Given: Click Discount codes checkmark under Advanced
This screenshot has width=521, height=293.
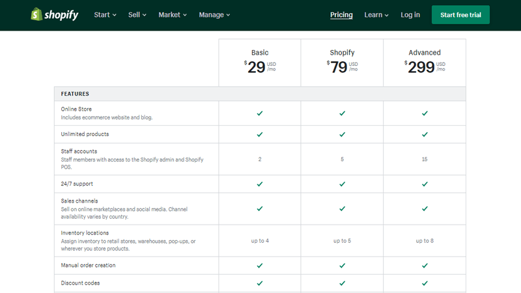Looking at the screenshot, I should click(425, 283).
